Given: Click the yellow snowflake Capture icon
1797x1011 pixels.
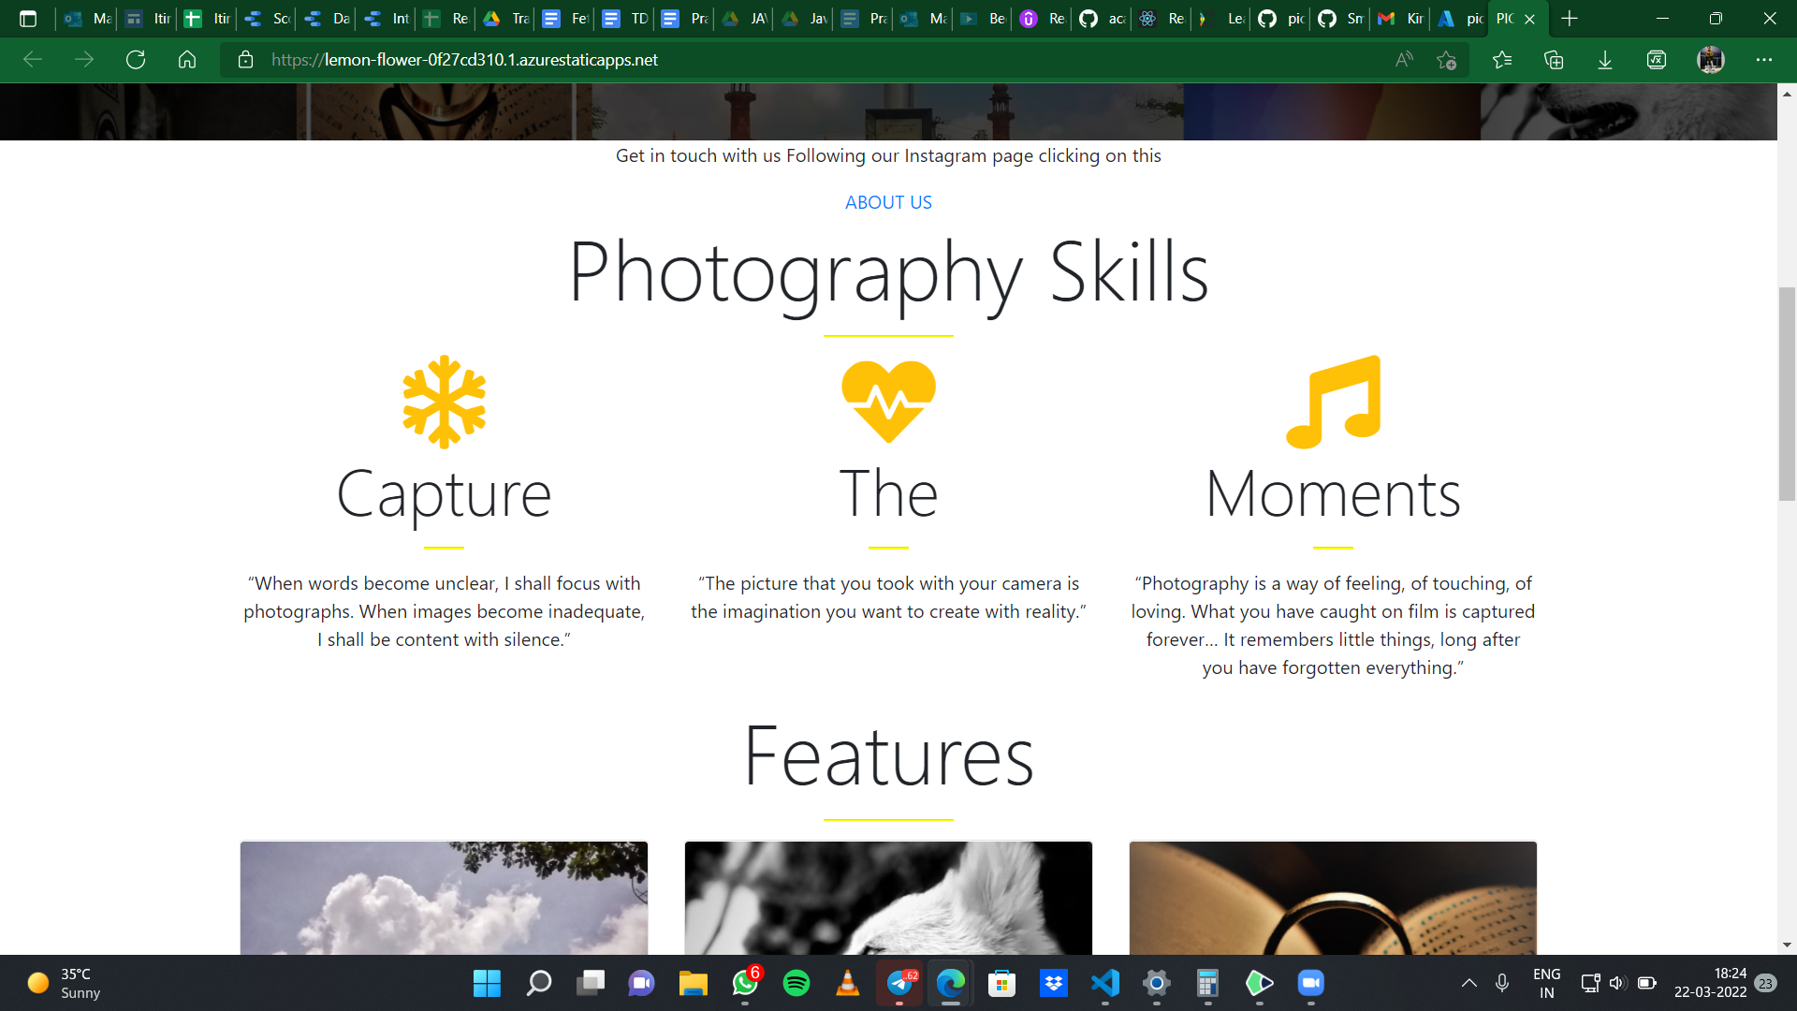Looking at the screenshot, I should 444,402.
